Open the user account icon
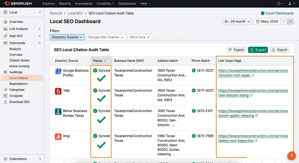Image resolution: width=299 pixels, height=163 pixels. (x=290, y=3)
